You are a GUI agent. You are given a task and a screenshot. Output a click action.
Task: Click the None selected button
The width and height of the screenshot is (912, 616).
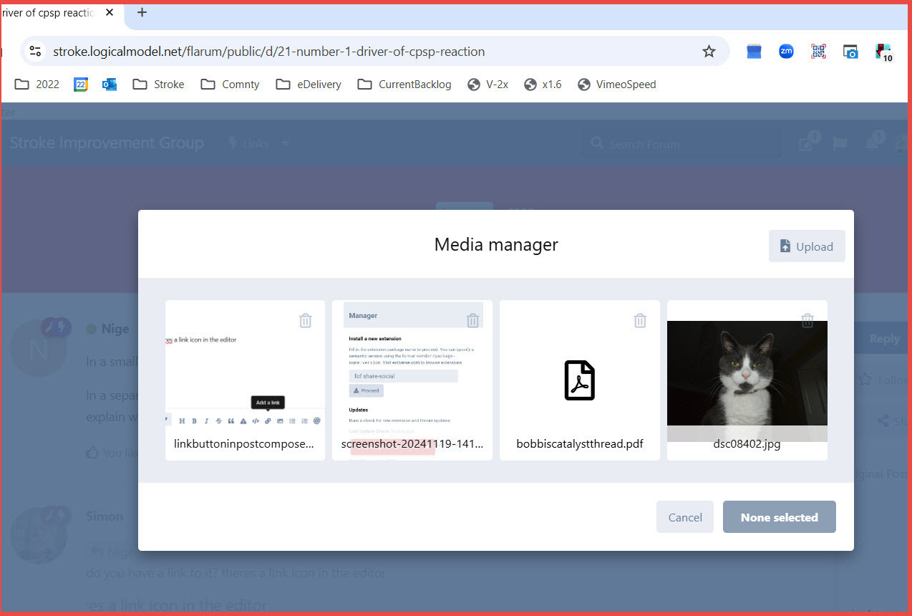click(779, 517)
